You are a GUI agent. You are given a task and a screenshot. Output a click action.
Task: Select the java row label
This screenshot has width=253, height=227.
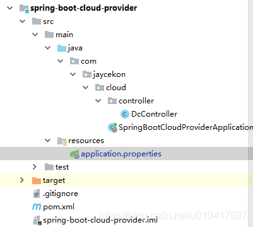coord(75,48)
